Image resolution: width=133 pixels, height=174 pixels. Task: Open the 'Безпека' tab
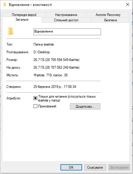click(110, 20)
